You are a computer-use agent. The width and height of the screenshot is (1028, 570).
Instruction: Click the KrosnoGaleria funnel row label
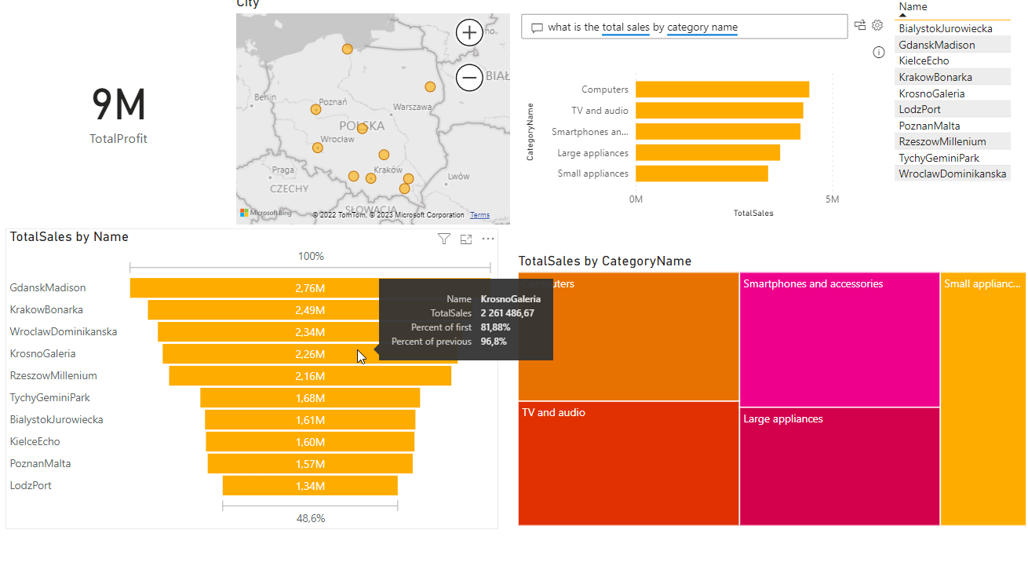[x=42, y=354]
